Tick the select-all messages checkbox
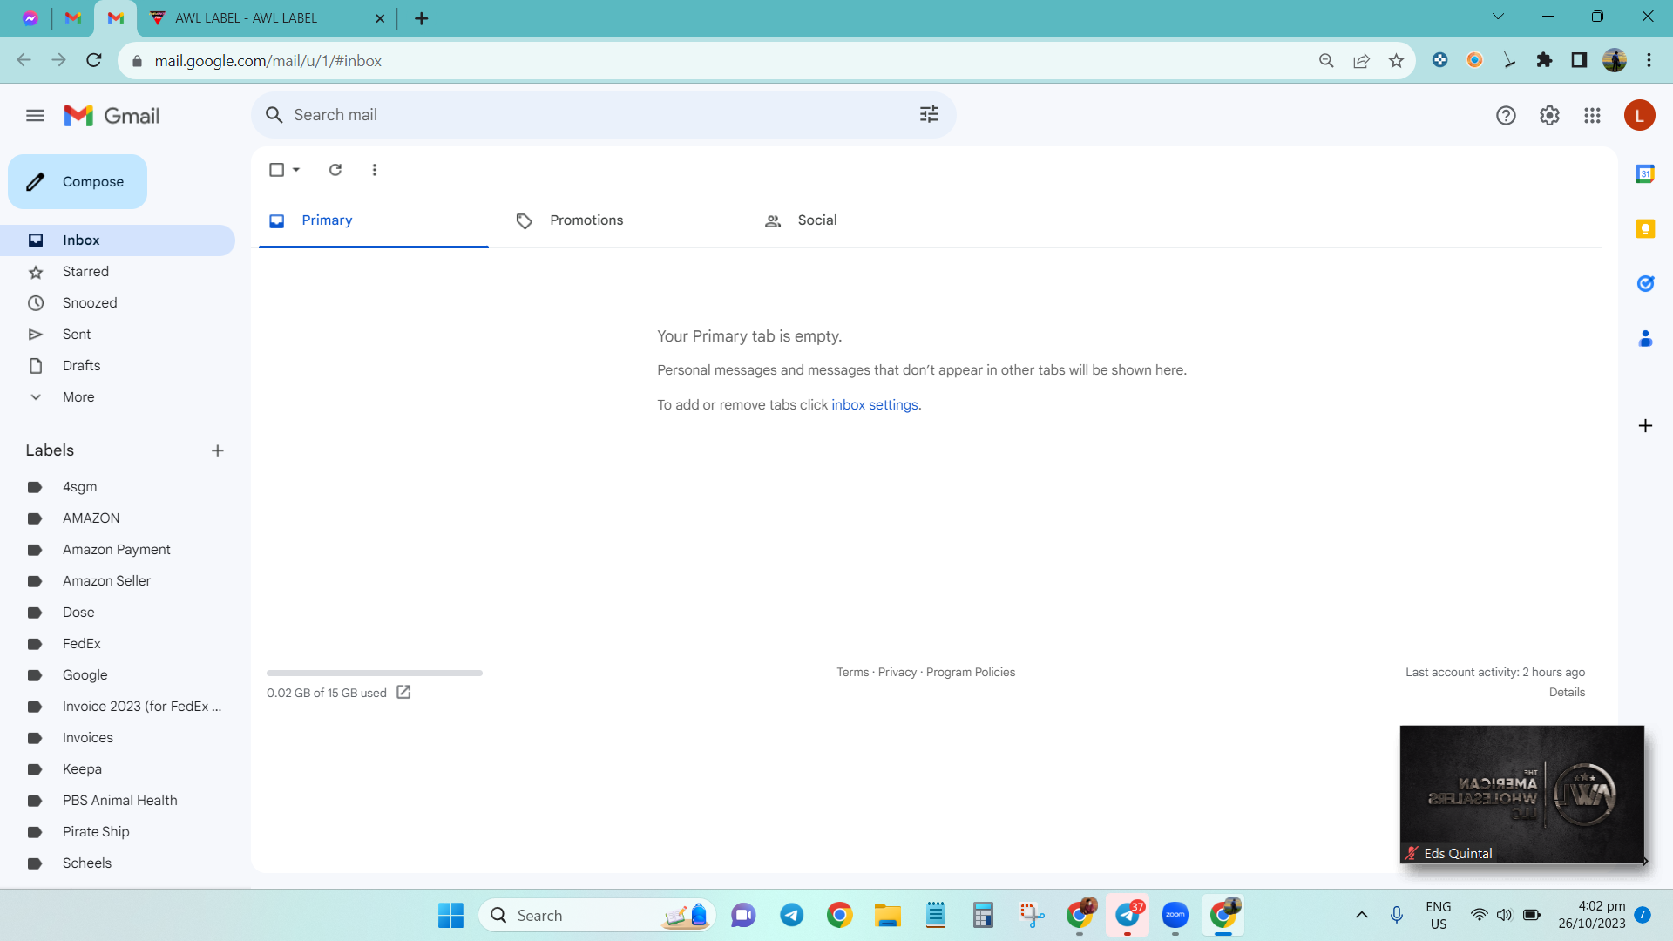1673x941 pixels. (x=276, y=170)
